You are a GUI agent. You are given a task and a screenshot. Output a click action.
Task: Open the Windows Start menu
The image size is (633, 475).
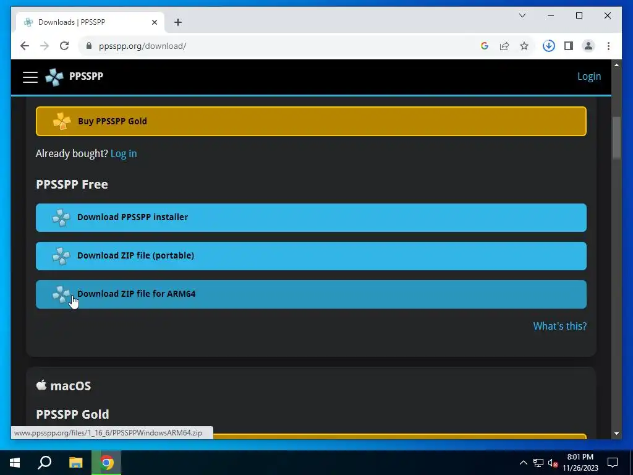15,463
